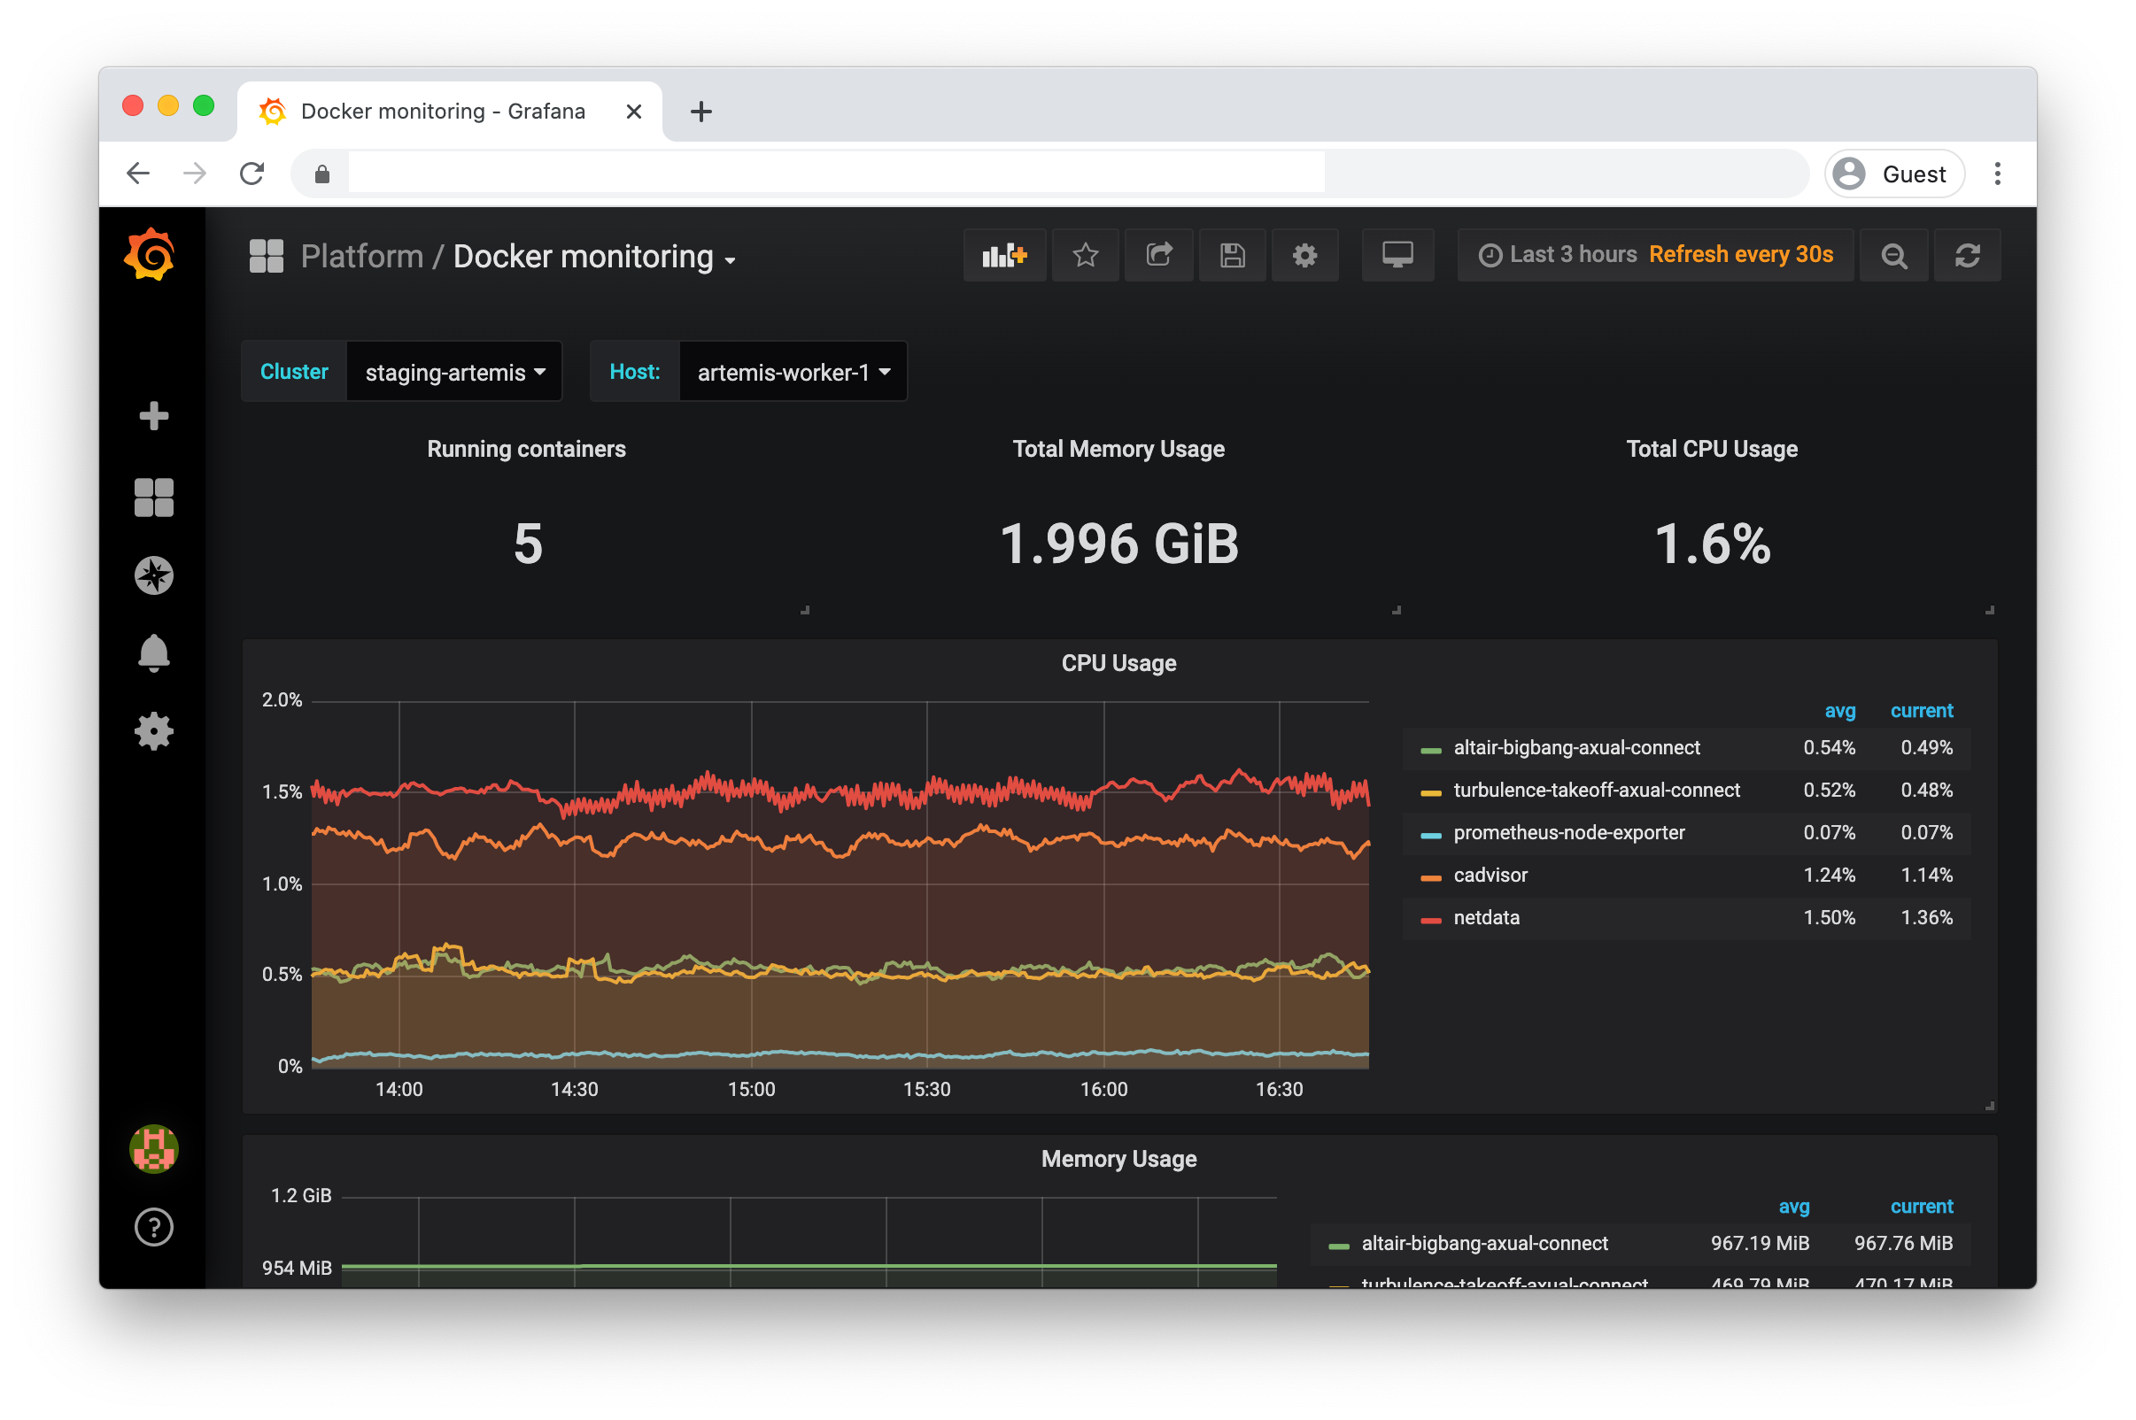Toggle altair-bigbang-axual-connect in Memory Usage legend
The height and width of the screenshot is (1420, 2136).
click(1485, 1245)
